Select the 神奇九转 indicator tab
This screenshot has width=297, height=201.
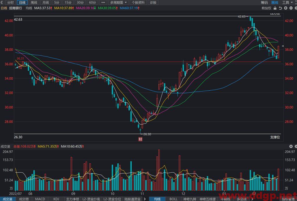[x=190, y=199]
